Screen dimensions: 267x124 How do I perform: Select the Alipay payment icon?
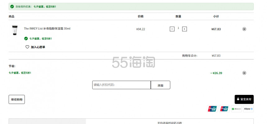(248, 109)
